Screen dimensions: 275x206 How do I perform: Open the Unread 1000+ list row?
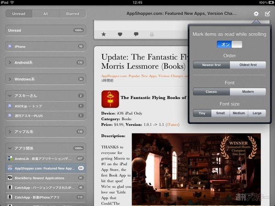[45, 30]
